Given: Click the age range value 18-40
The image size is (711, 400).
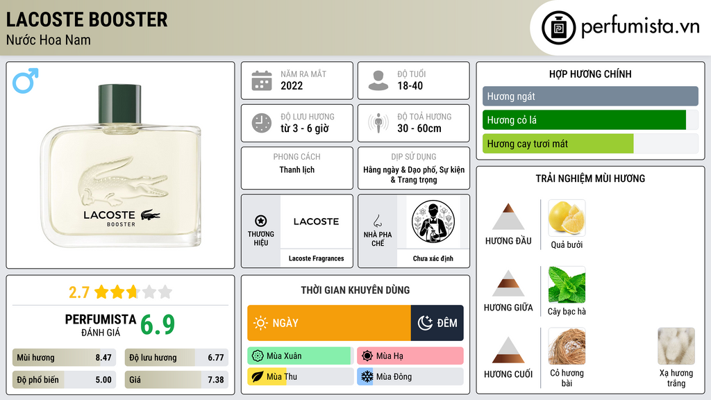Looking at the screenshot, I should (410, 85).
